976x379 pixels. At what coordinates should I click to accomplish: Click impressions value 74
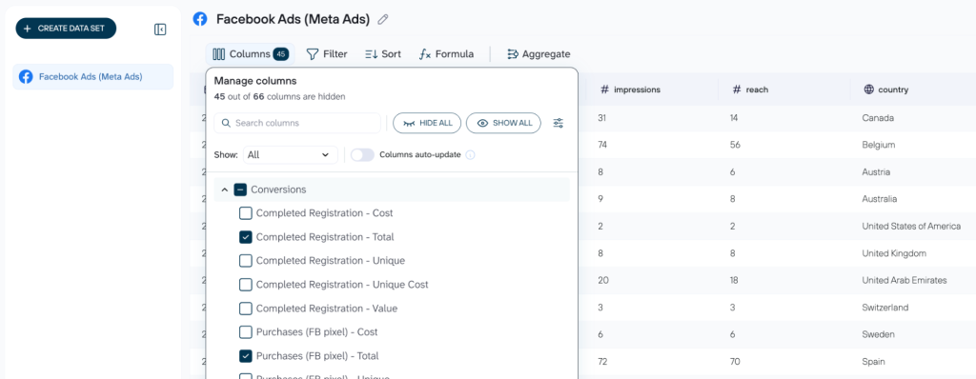(x=602, y=145)
